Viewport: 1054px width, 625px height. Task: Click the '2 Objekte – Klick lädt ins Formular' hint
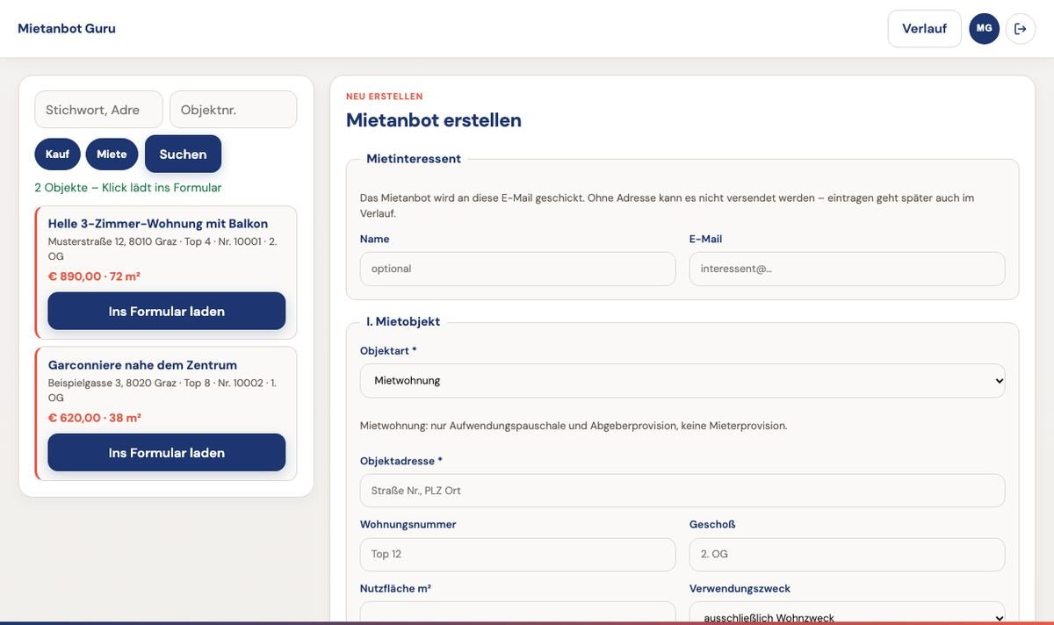(128, 188)
